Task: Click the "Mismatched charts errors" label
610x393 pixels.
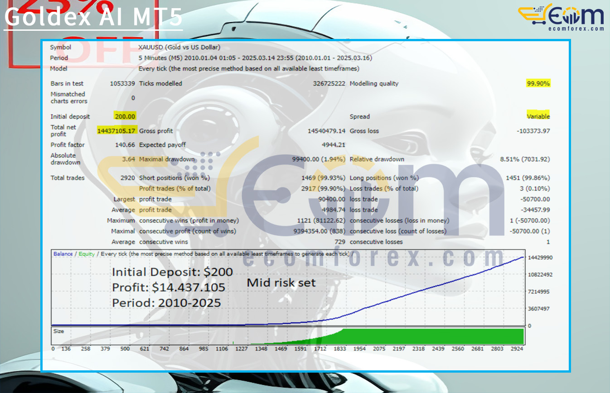Action: (69, 97)
